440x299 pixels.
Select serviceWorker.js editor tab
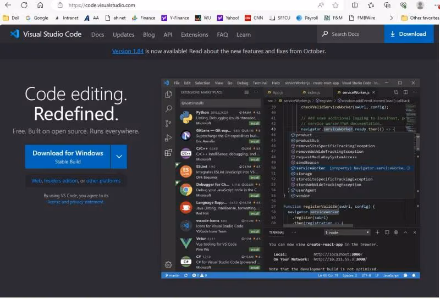355,92
